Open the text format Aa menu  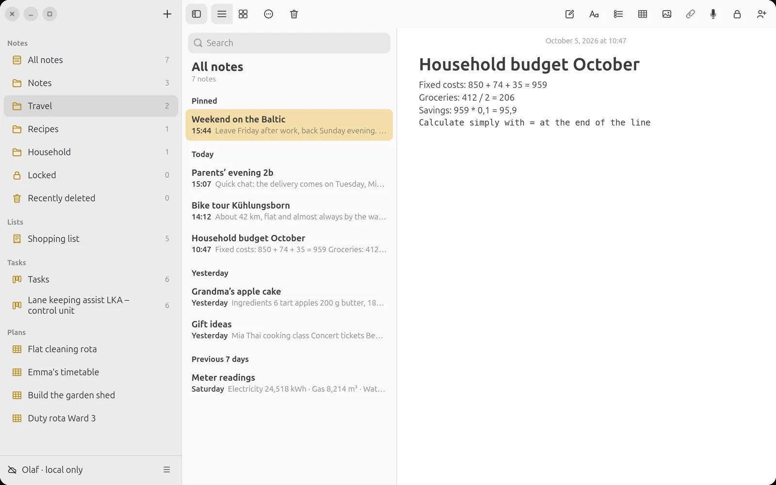pyautogui.click(x=594, y=14)
